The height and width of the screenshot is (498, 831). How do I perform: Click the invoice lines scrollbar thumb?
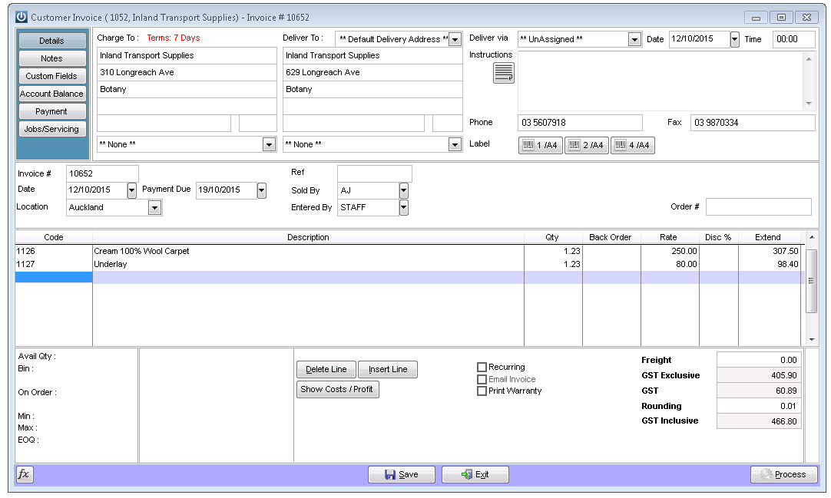coord(811,281)
